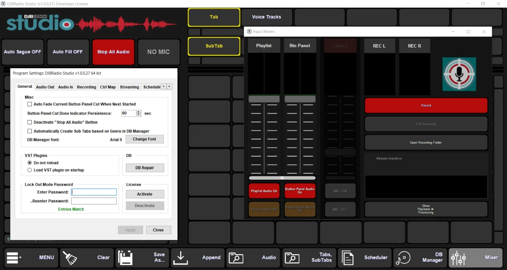Open the Audio folder search icon
This screenshot has height=270, width=507.
[236, 258]
